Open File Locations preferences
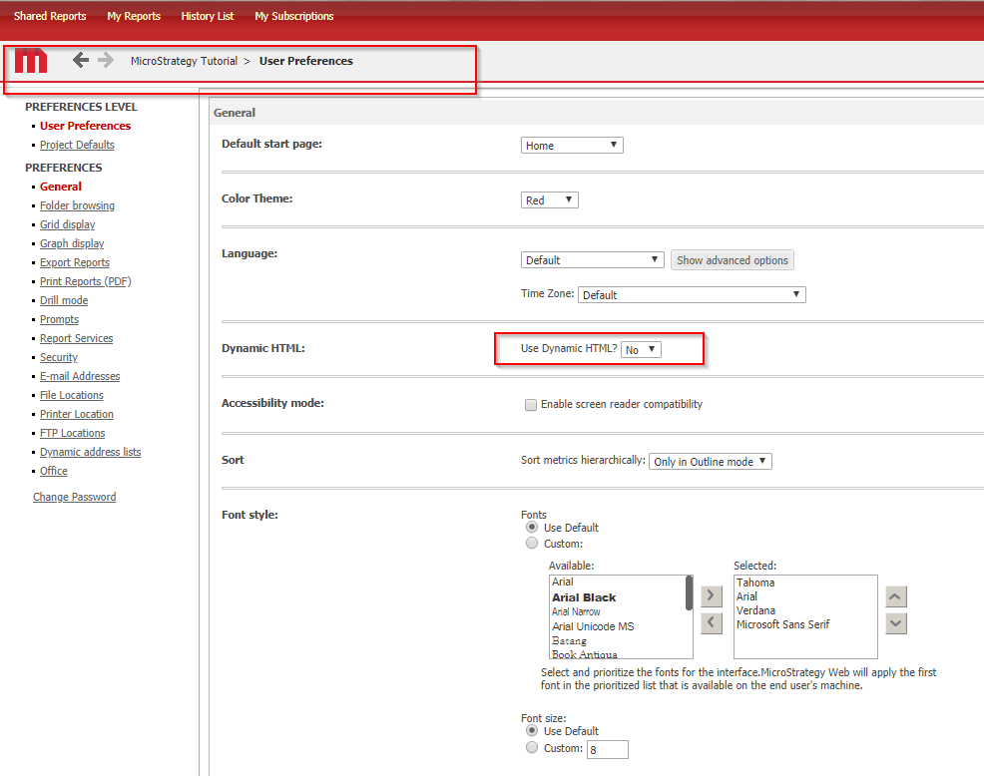 tap(72, 395)
